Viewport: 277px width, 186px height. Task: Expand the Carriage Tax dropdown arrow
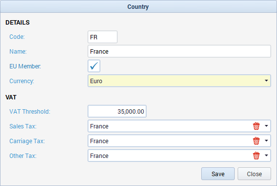(266, 141)
